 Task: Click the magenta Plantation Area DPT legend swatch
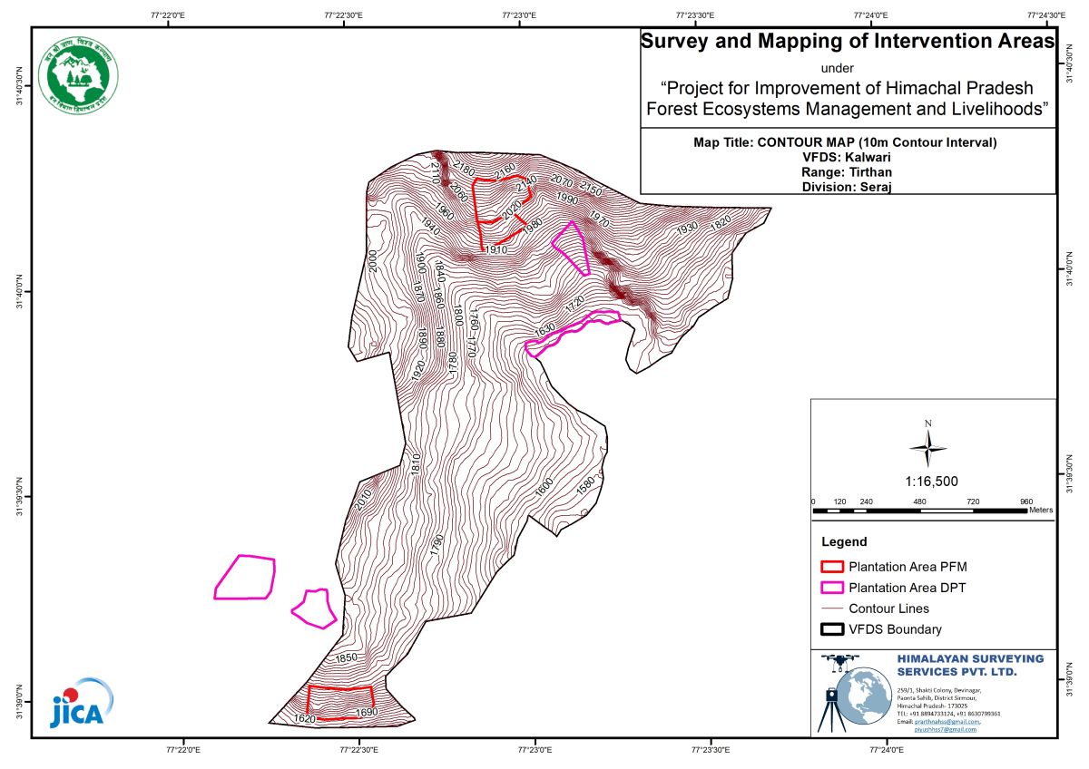[830, 588]
